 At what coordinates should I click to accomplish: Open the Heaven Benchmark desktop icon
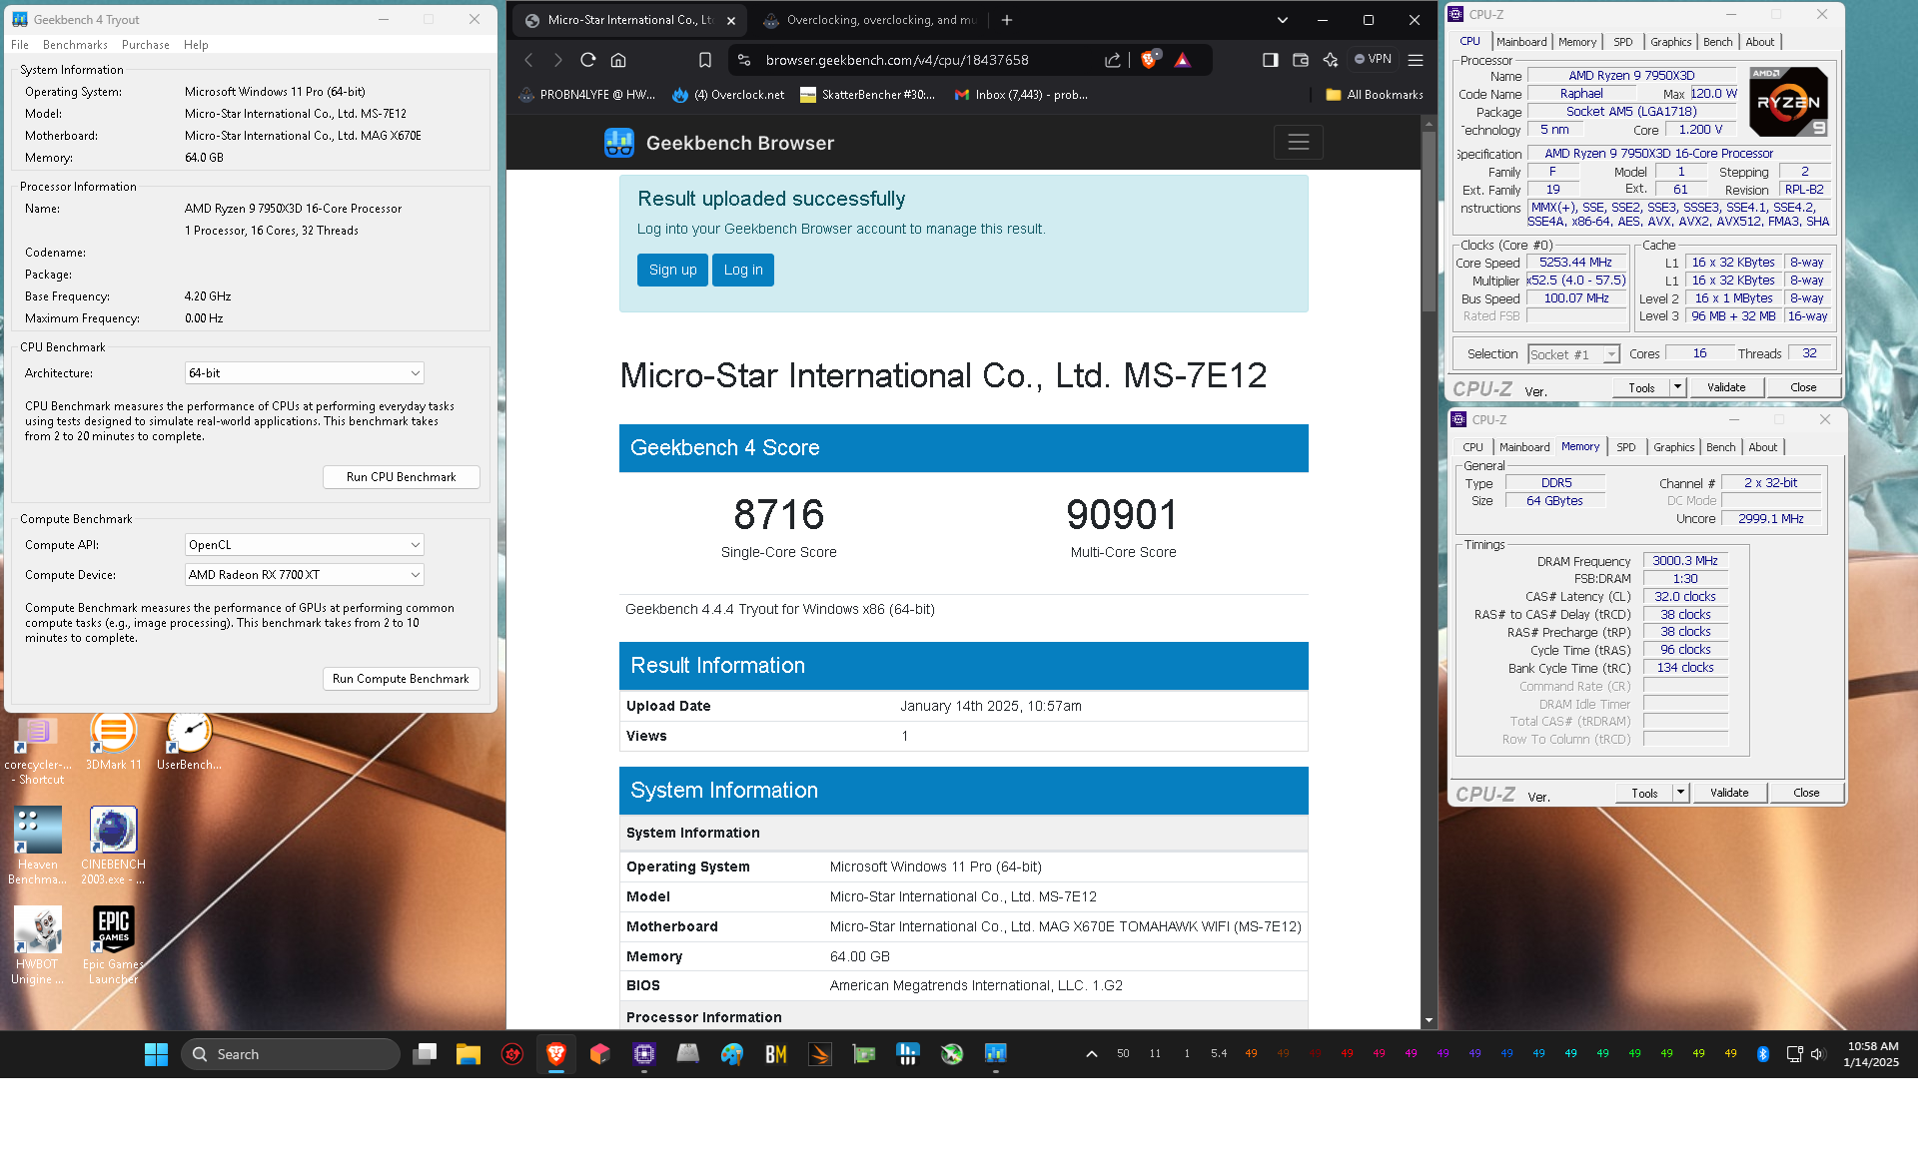(38, 846)
